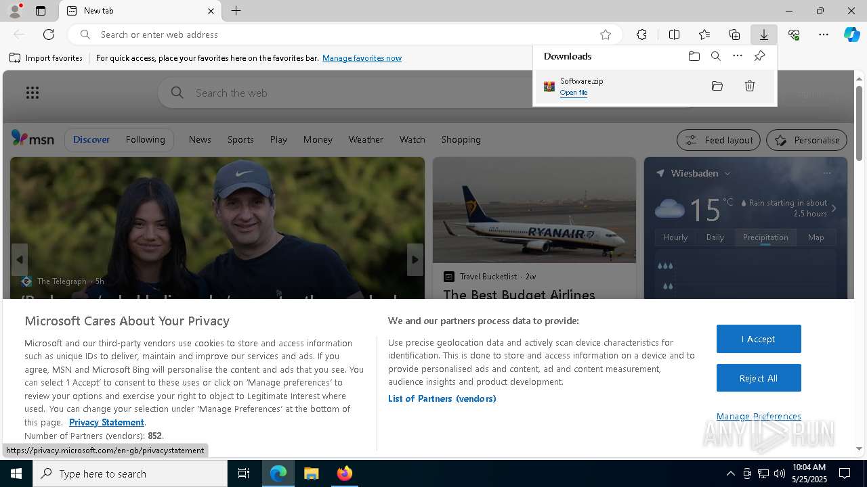Open the MSN apps grid launcher
867x487 pixels.
33,93
